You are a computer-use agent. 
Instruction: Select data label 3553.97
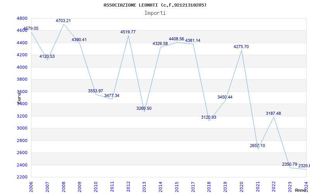[95, 91]
